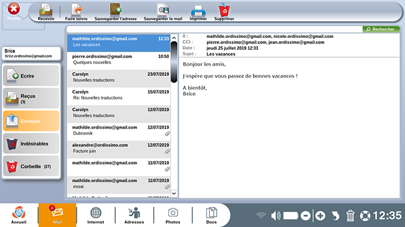
Task: Click the email list scroll down arrow
Action: (x=174, y=193)
